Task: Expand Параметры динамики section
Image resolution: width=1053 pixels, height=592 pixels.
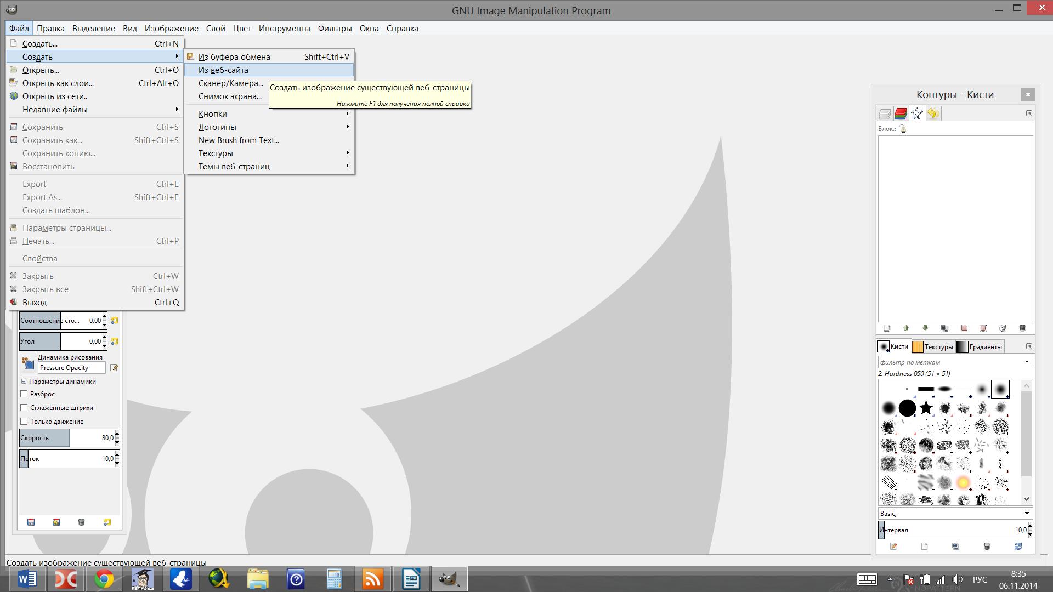Action: (24, 382)
